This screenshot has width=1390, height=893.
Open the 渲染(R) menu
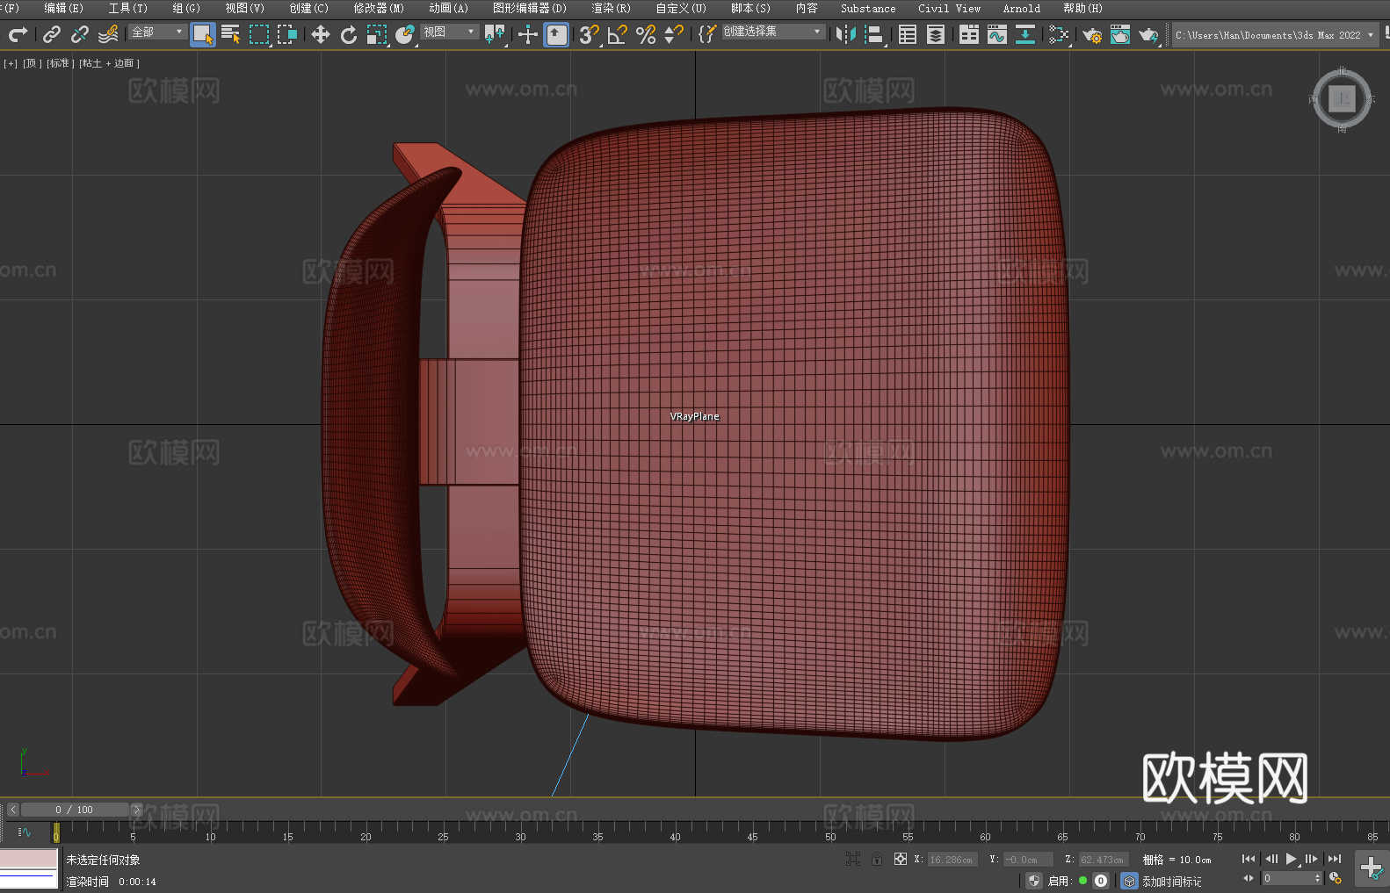[611, 8]
